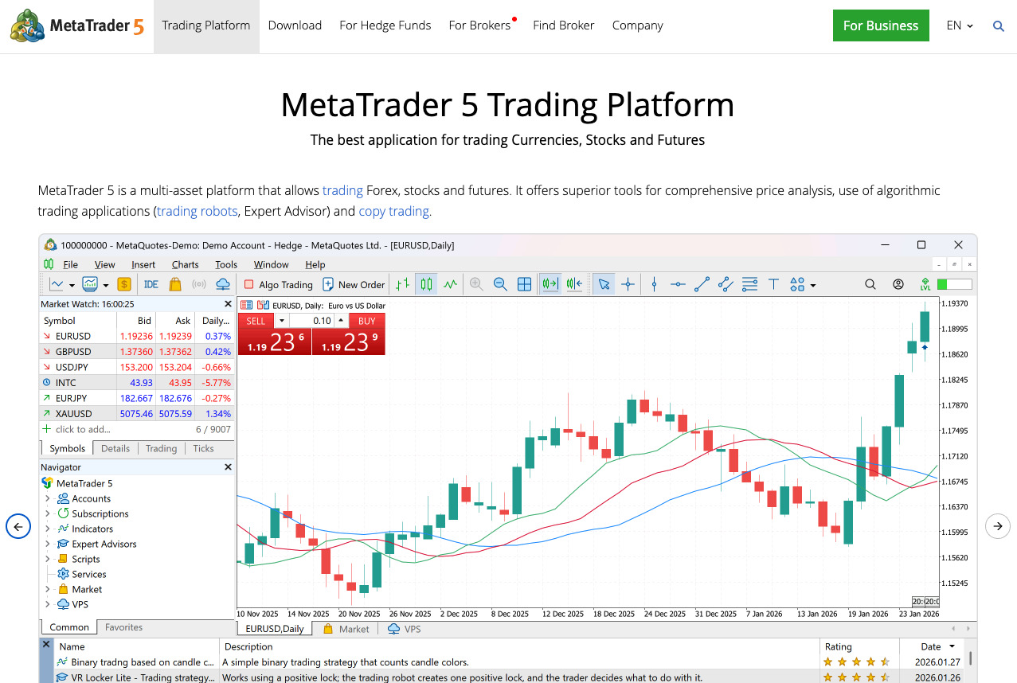Open the EN language dropdown
The image size is (1017, 683).
point(960,25)
